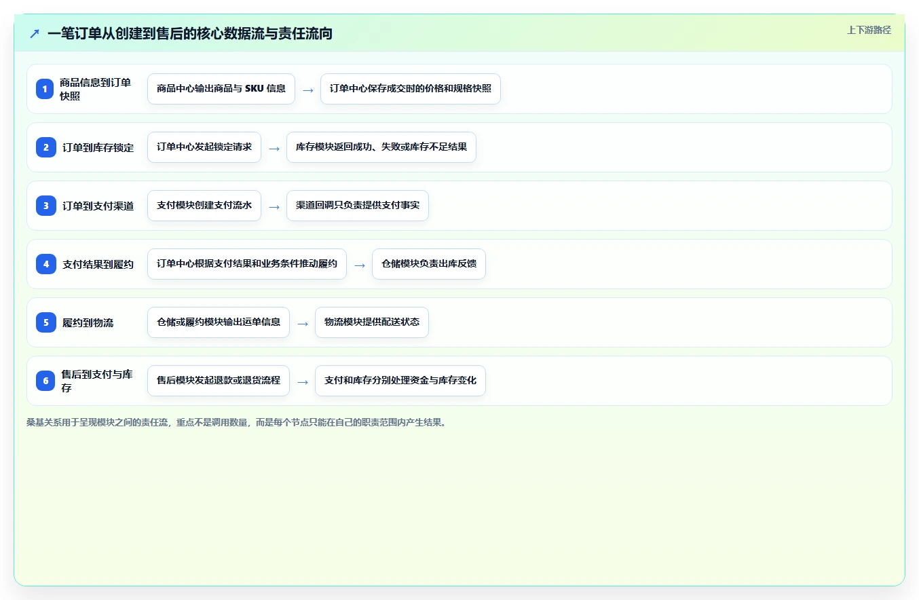Select the 订单中心根据支付结果和业务条件推动履约 node
The image size is (919, 600).
click(x=247, y=264)
